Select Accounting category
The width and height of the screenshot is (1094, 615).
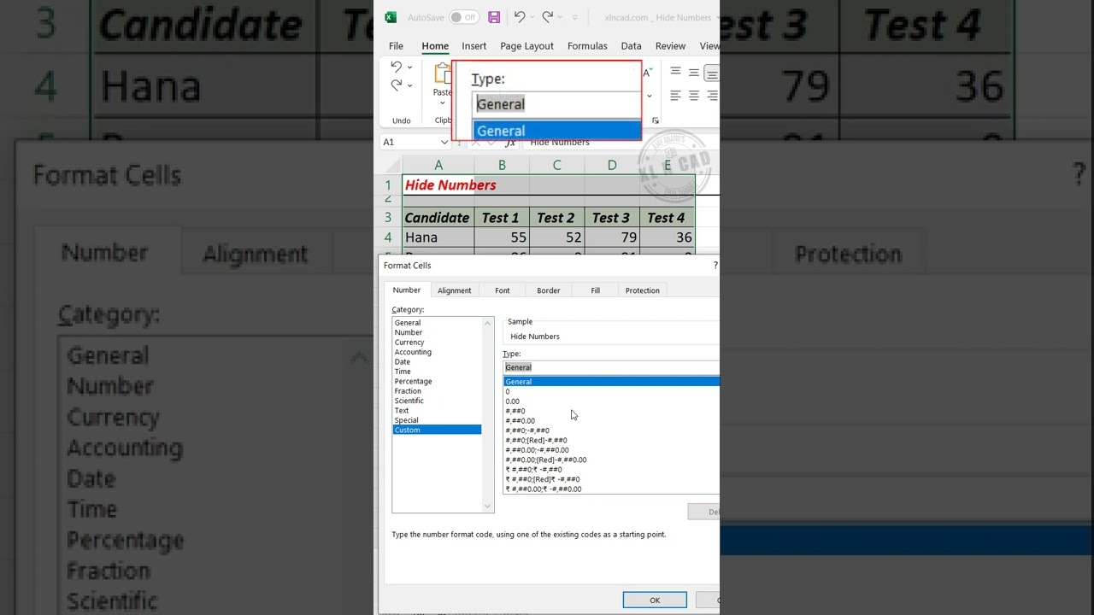(x=437, y=352)
